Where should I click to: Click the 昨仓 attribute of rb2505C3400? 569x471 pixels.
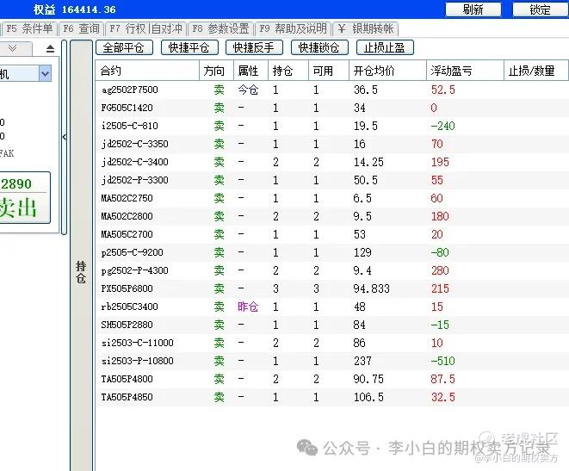(x=248, y=307)
